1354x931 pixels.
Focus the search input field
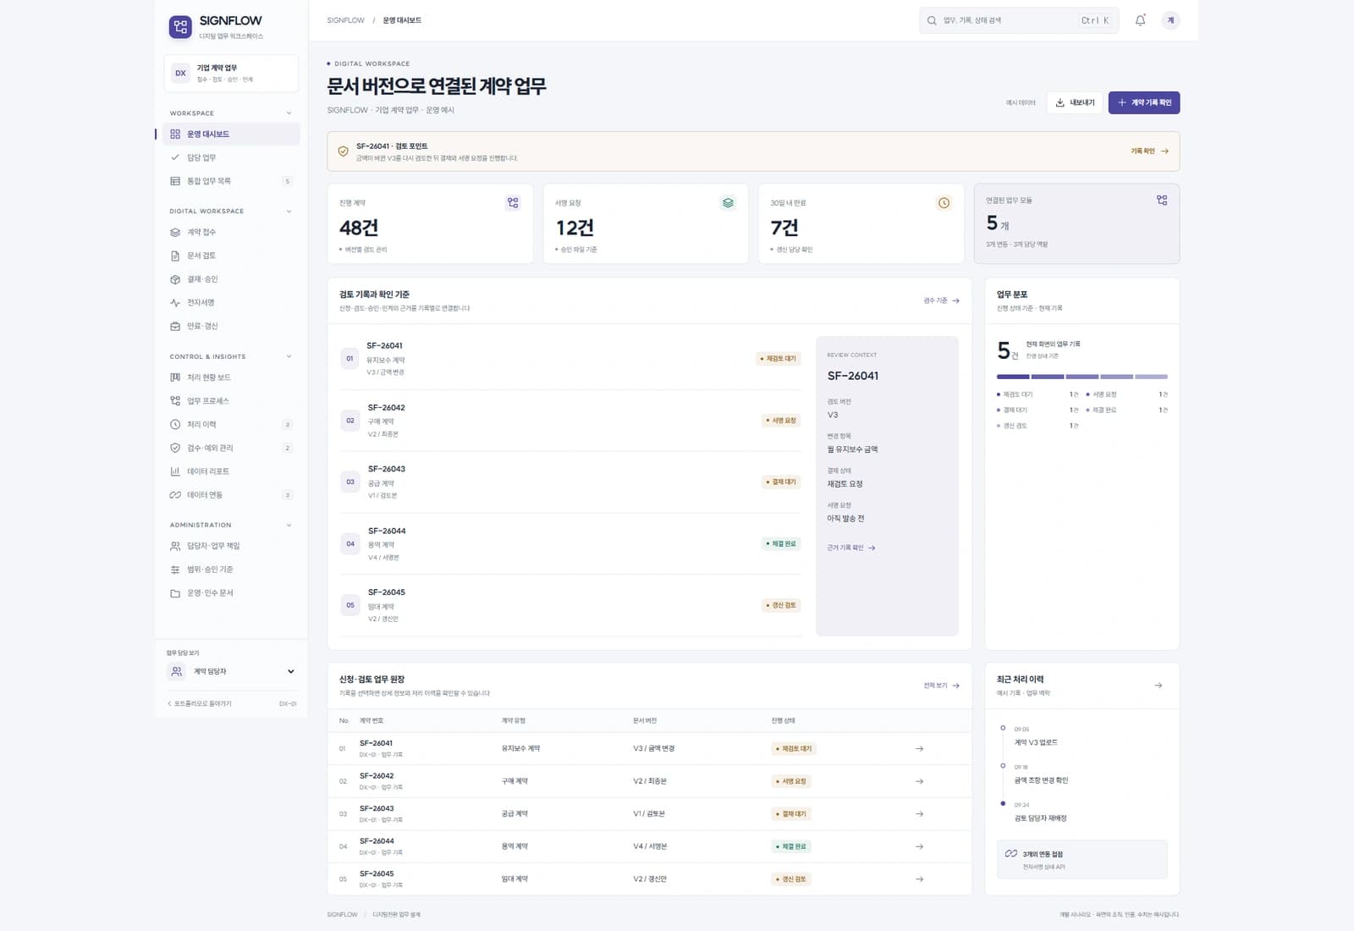point(1019,20)
